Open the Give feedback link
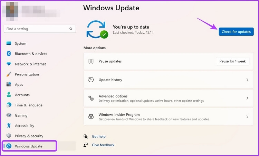Screen dimensions: 259x156 (x=103, y=145)
